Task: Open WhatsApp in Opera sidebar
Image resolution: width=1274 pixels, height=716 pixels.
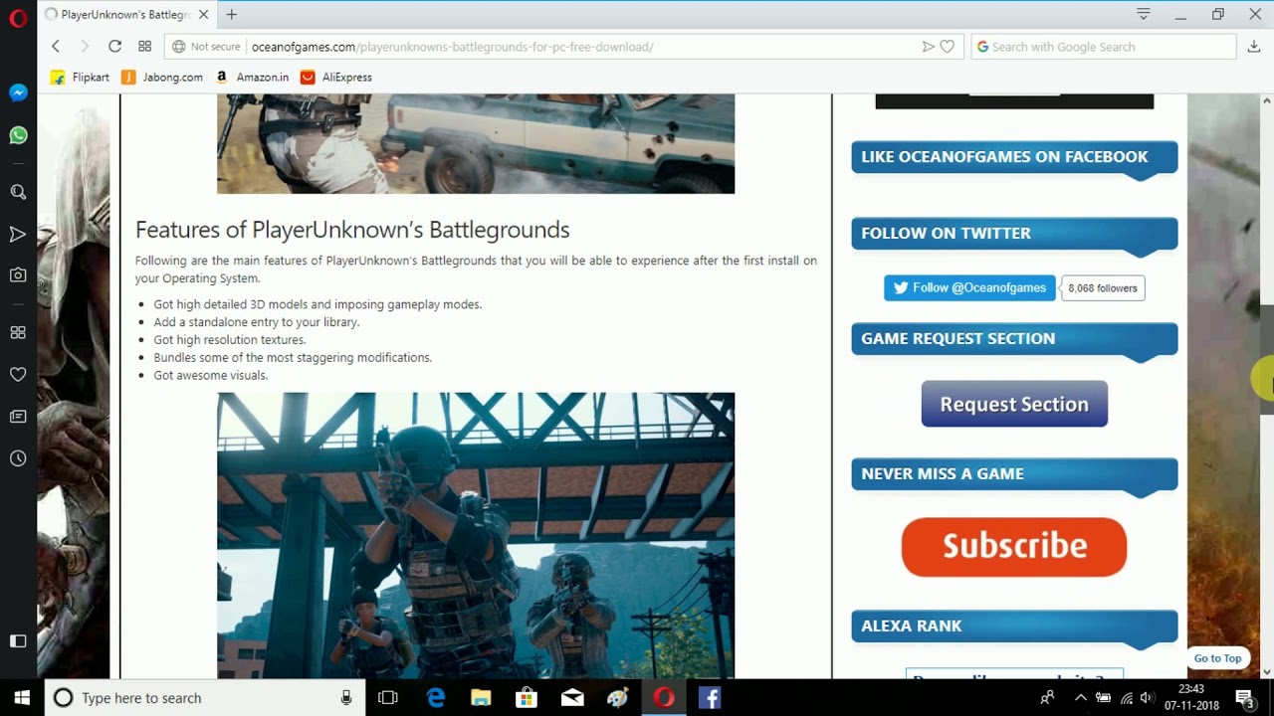Action: (18, 135)
